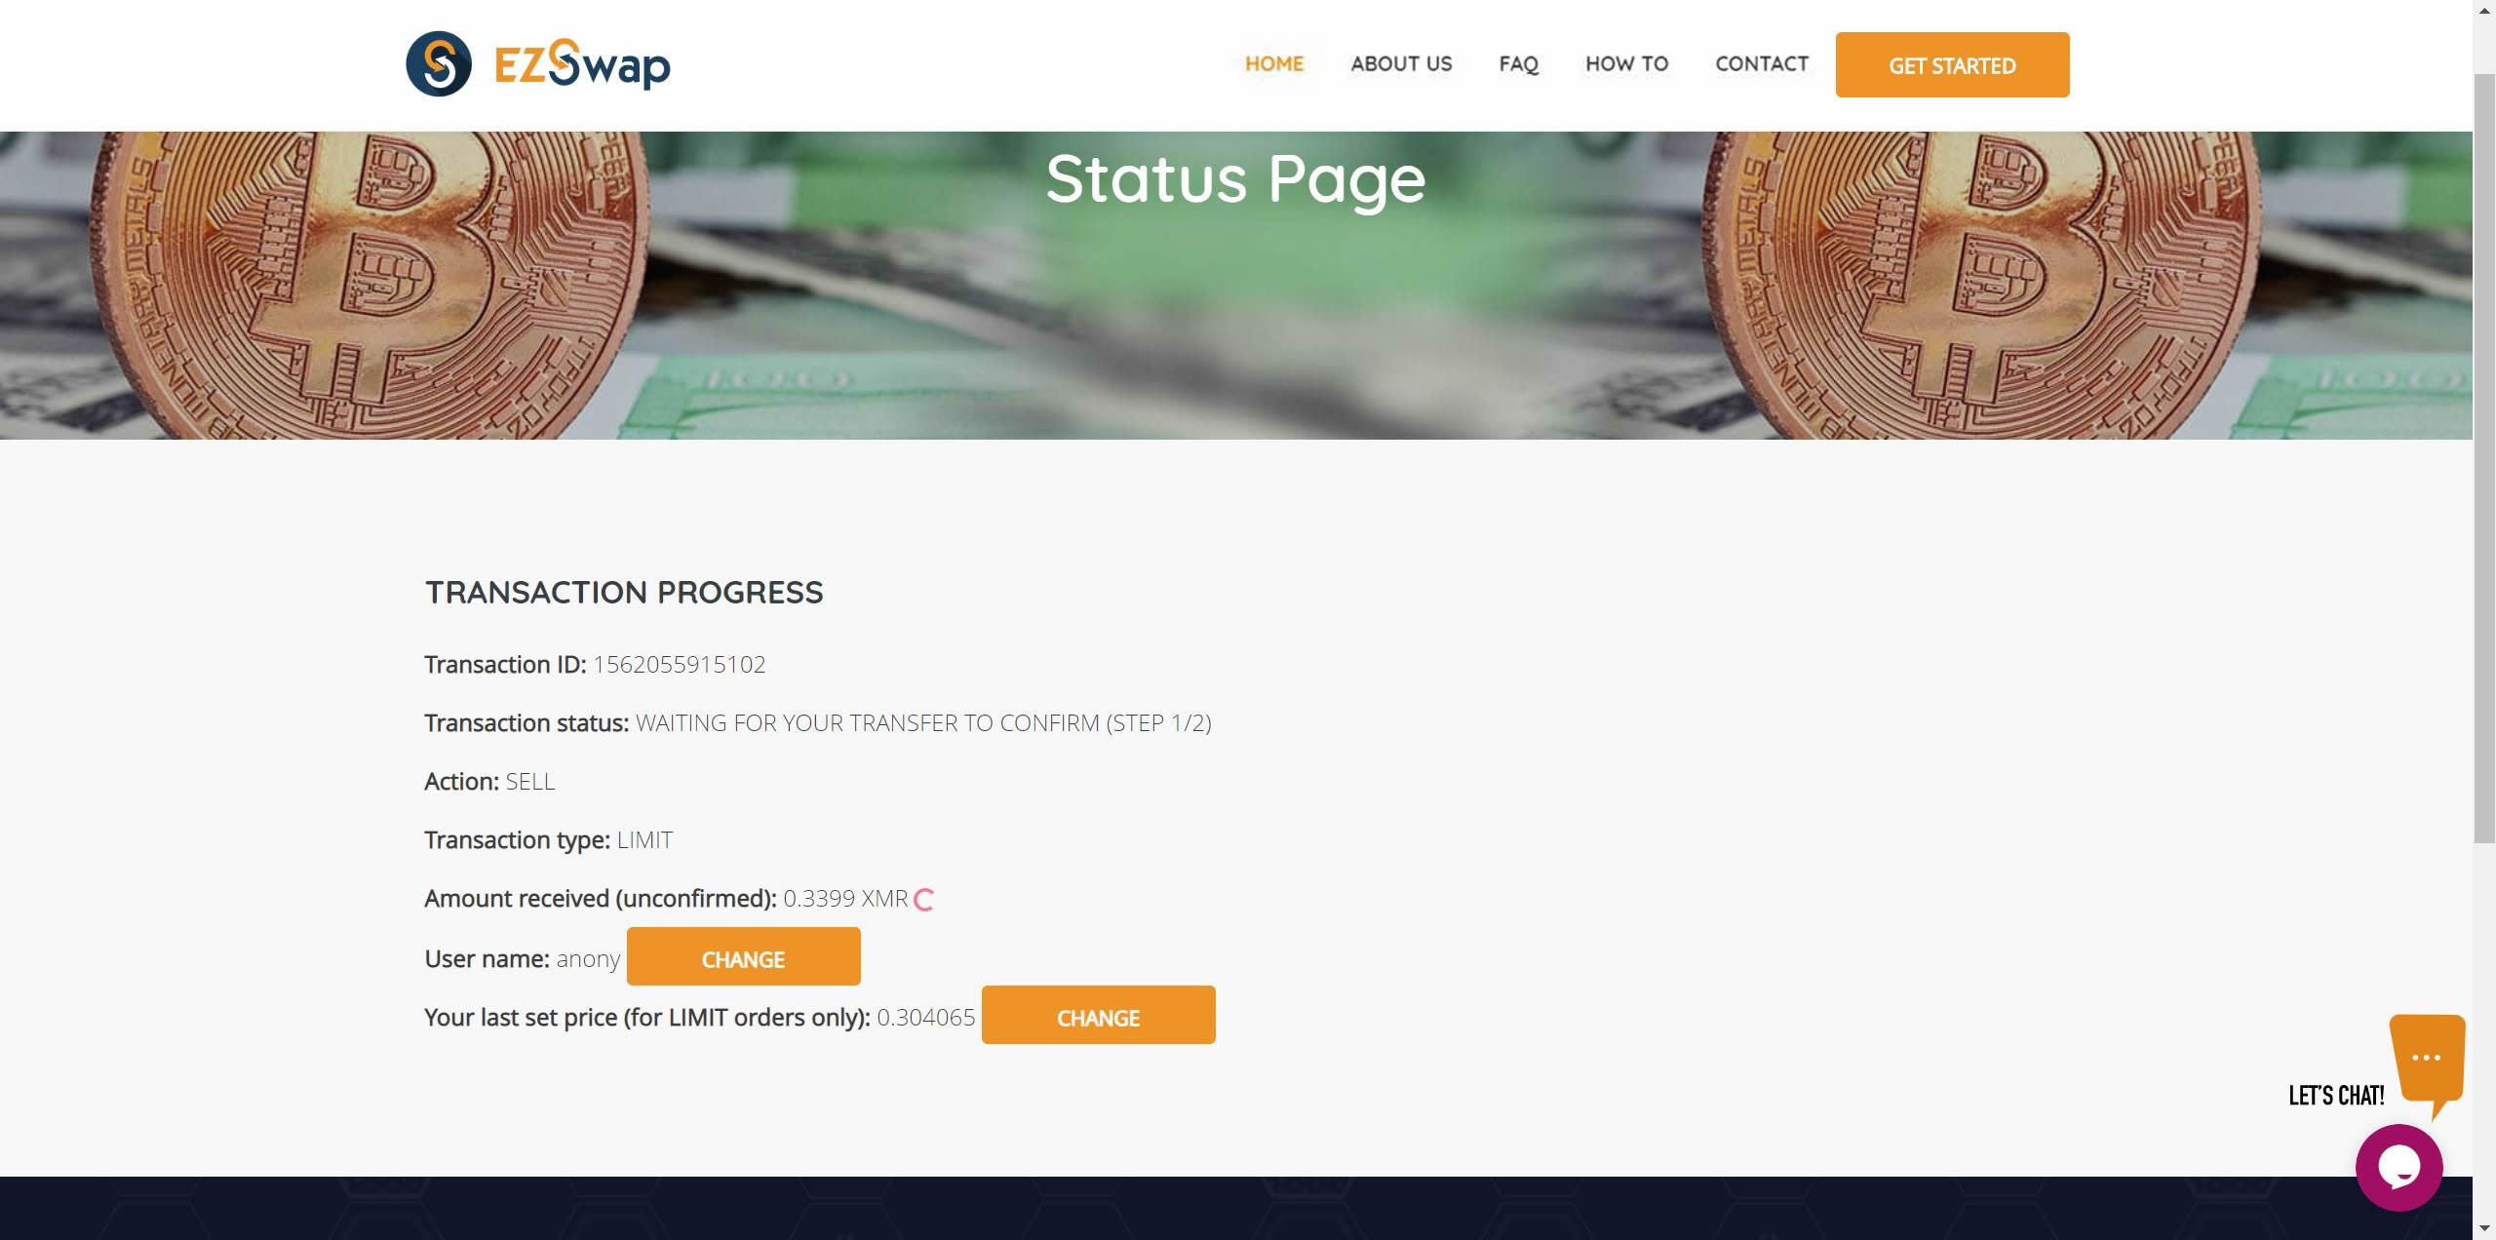
Task: Click the S logo icon in navbar
Action: click(x=438, y=63)
